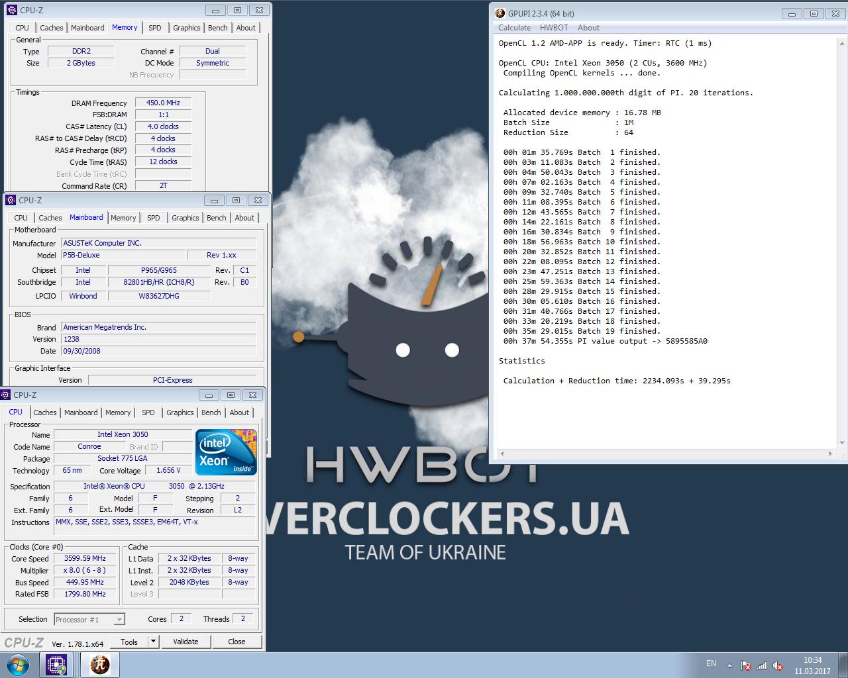
Task: Click the Core Voltage value 1.656 V
Action: [169, 470]
